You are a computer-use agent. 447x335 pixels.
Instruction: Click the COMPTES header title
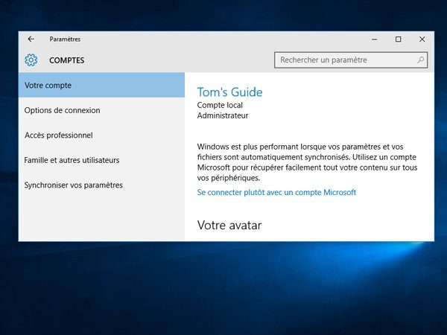[x=67, y=60]
